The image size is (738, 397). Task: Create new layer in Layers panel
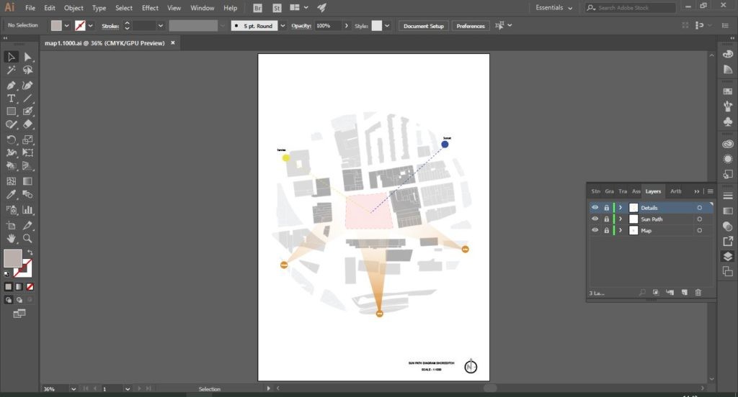[685, 292]
